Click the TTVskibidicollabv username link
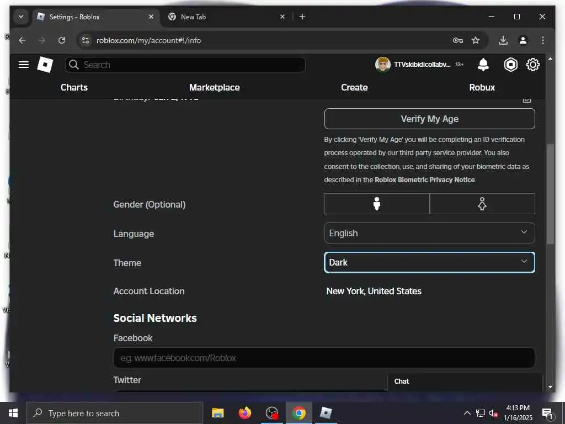This screenshot has width=565, height=424. click(422, 65)
